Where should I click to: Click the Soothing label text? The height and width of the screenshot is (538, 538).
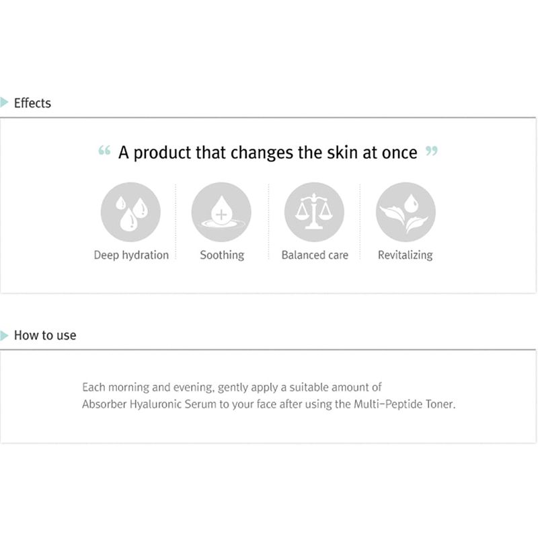222,255
